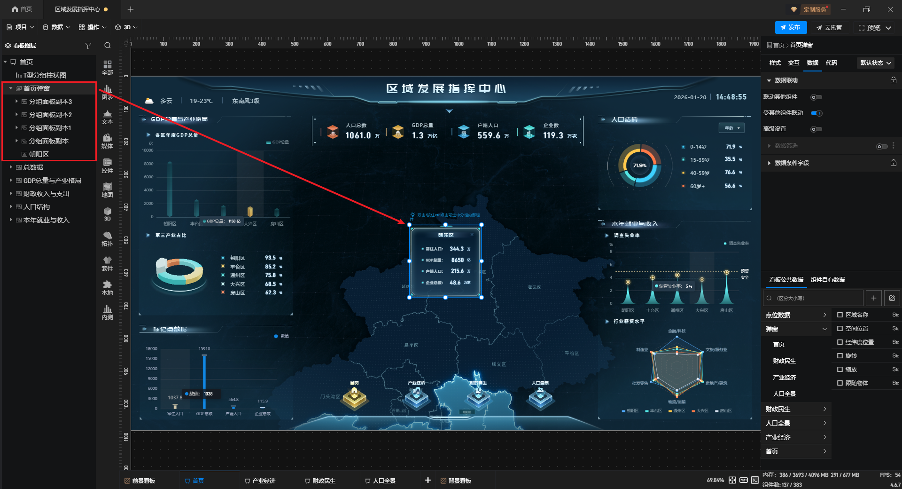902x489 pixels.
Task: Open the 图表 chart components icon
Action: tap(107, 92)
